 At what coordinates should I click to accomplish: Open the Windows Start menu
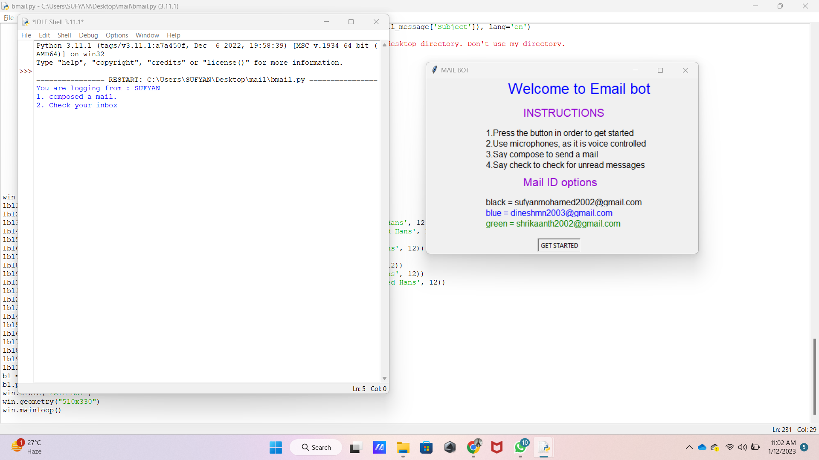point(276,448)
